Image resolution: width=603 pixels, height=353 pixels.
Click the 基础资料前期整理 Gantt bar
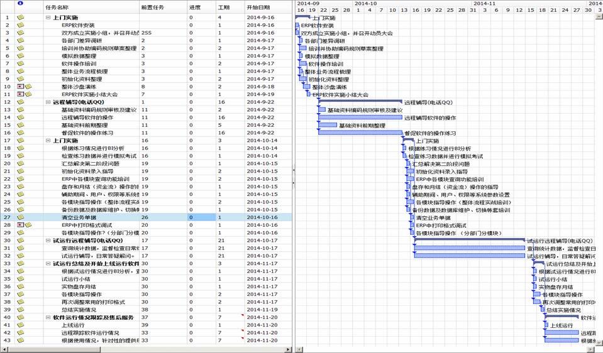[x=328, y=125]
